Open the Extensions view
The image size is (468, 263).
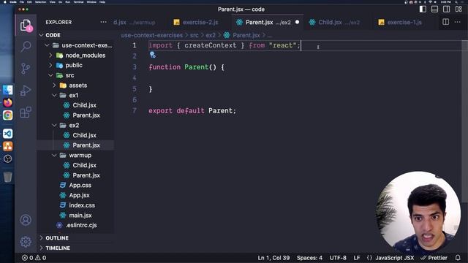(26, 113)
